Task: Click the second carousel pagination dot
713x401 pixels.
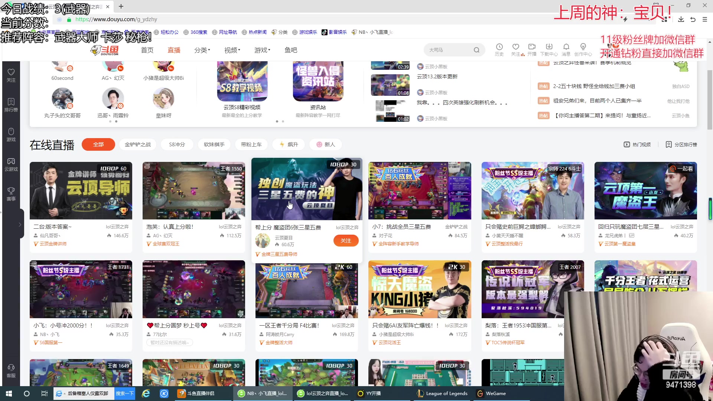Action: [x=283, y=121]
